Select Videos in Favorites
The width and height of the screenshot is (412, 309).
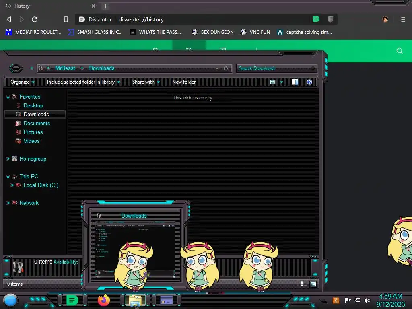(31, 141)
